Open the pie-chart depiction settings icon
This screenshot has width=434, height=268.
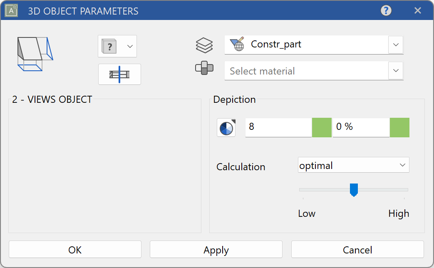click(x=226, y=127)
